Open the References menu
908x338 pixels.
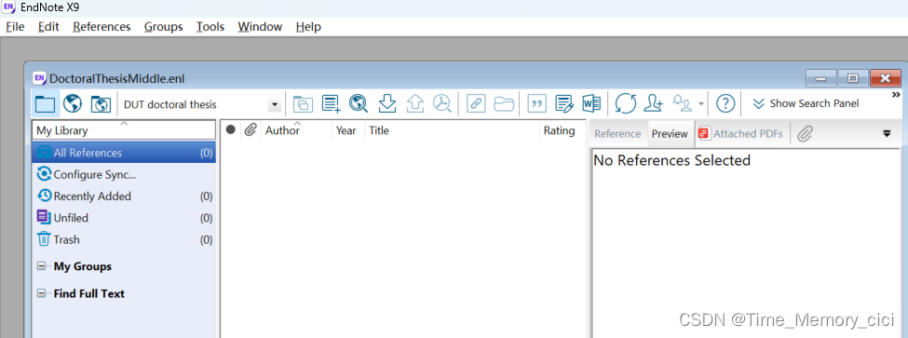[x=102, y=27]
